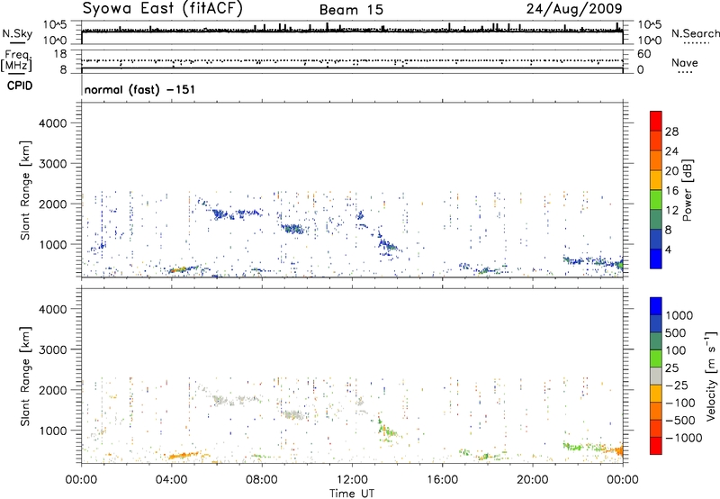Select 3000 tick in velocity panel
This screenshot has height=499, width=720.
click(x=52, y=349)
